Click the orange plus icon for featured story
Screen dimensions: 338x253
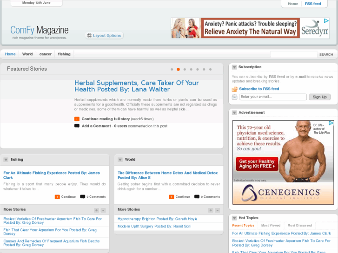coord(77,119)
